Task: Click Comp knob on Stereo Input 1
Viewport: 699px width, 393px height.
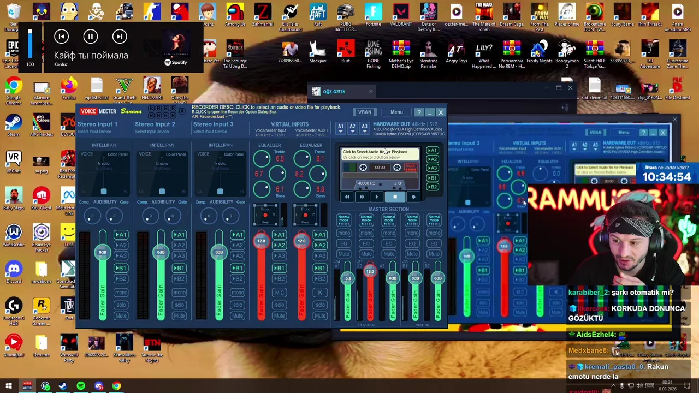Action: [92, 217]
